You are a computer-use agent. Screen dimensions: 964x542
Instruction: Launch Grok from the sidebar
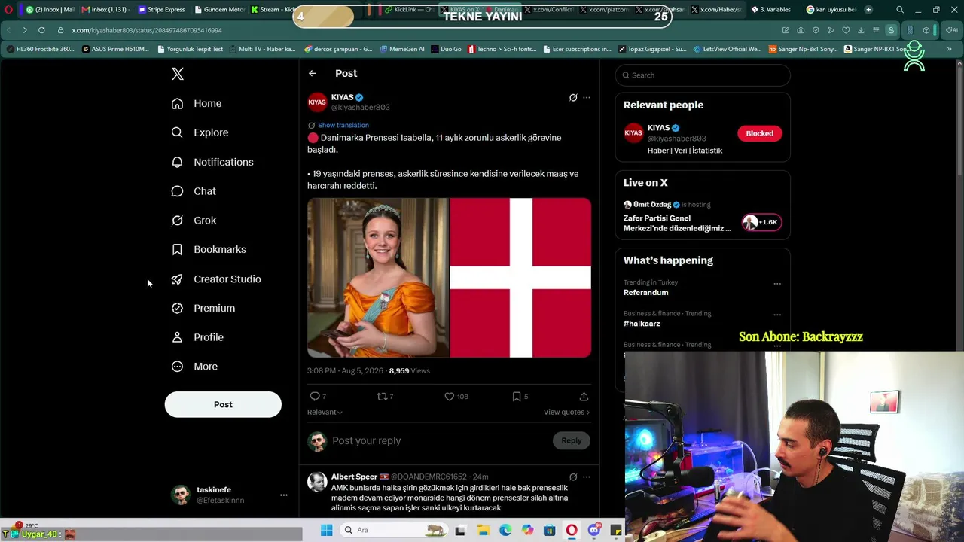194,221
